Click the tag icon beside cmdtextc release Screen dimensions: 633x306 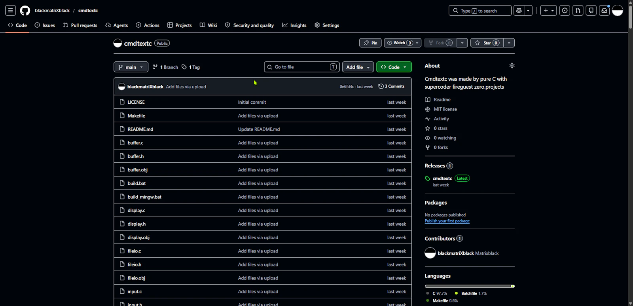tap(428, 179)
